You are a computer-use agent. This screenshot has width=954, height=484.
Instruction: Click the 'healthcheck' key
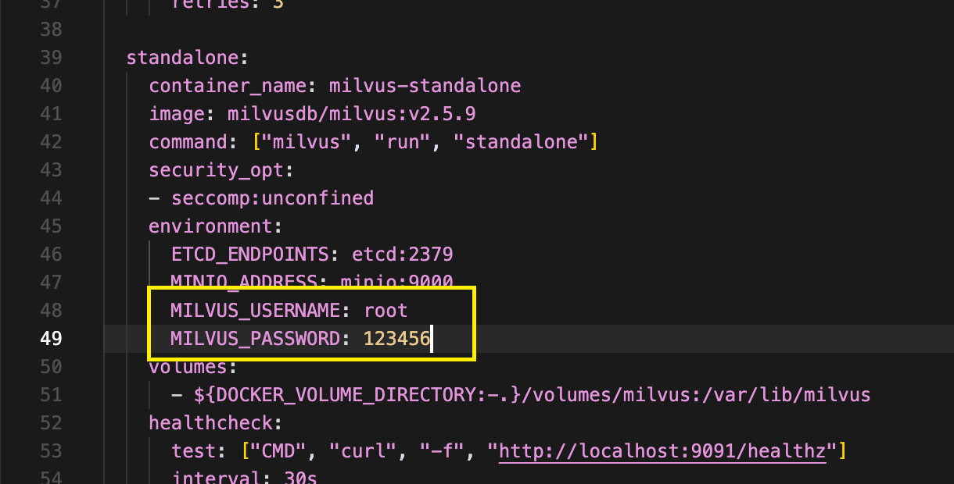tap(210, 422)
